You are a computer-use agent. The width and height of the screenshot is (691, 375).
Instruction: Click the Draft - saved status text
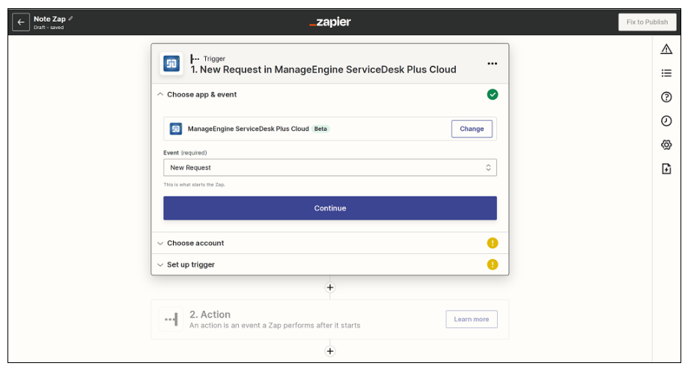49,27
